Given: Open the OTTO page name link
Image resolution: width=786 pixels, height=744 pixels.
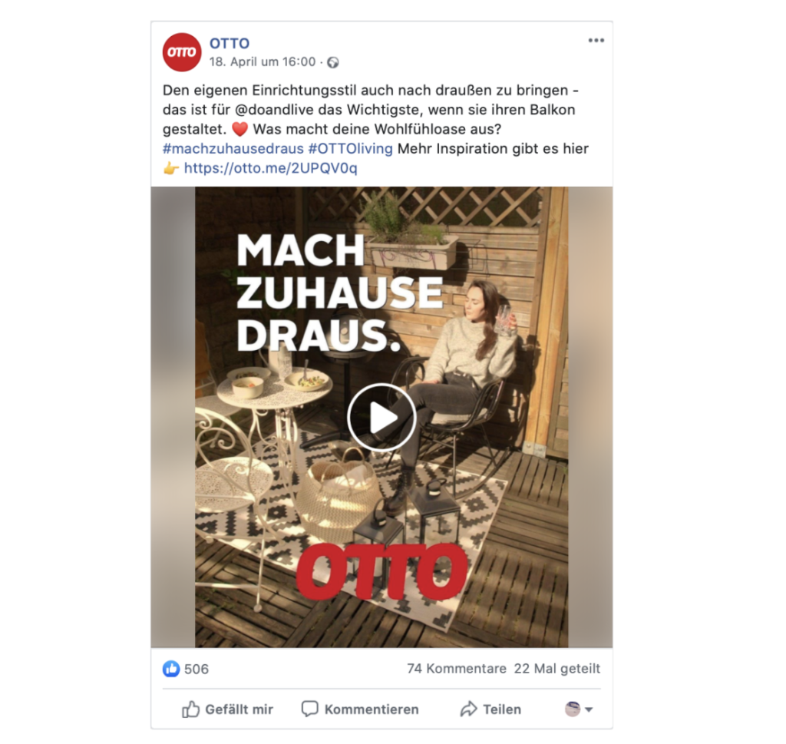Looking at the screenshot, I should [x=229, y=44].
